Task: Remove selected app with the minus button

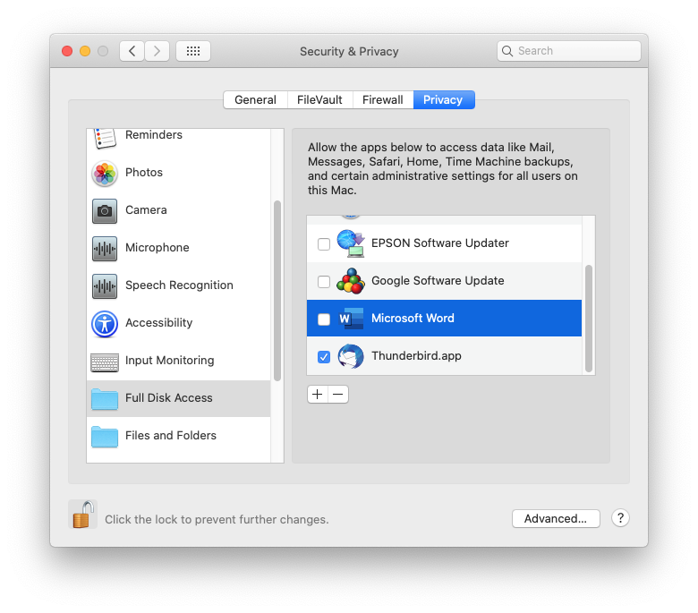Action: pos(338,395)
